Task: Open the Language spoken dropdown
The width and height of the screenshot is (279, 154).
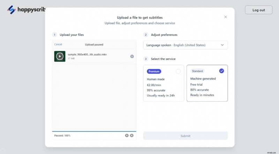Action: (185, 45)
